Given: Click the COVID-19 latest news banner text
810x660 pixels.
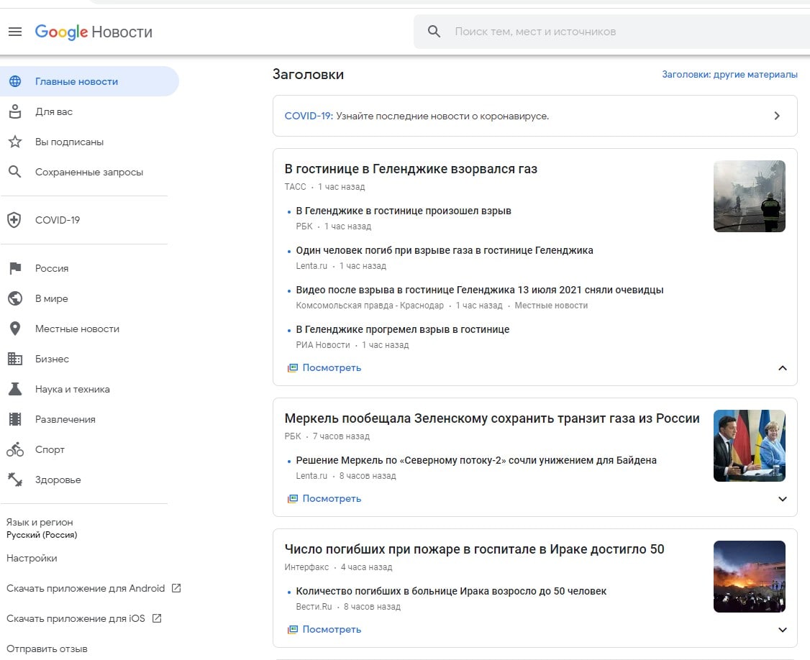Looking at the screenshot, I should coord(417,116).
